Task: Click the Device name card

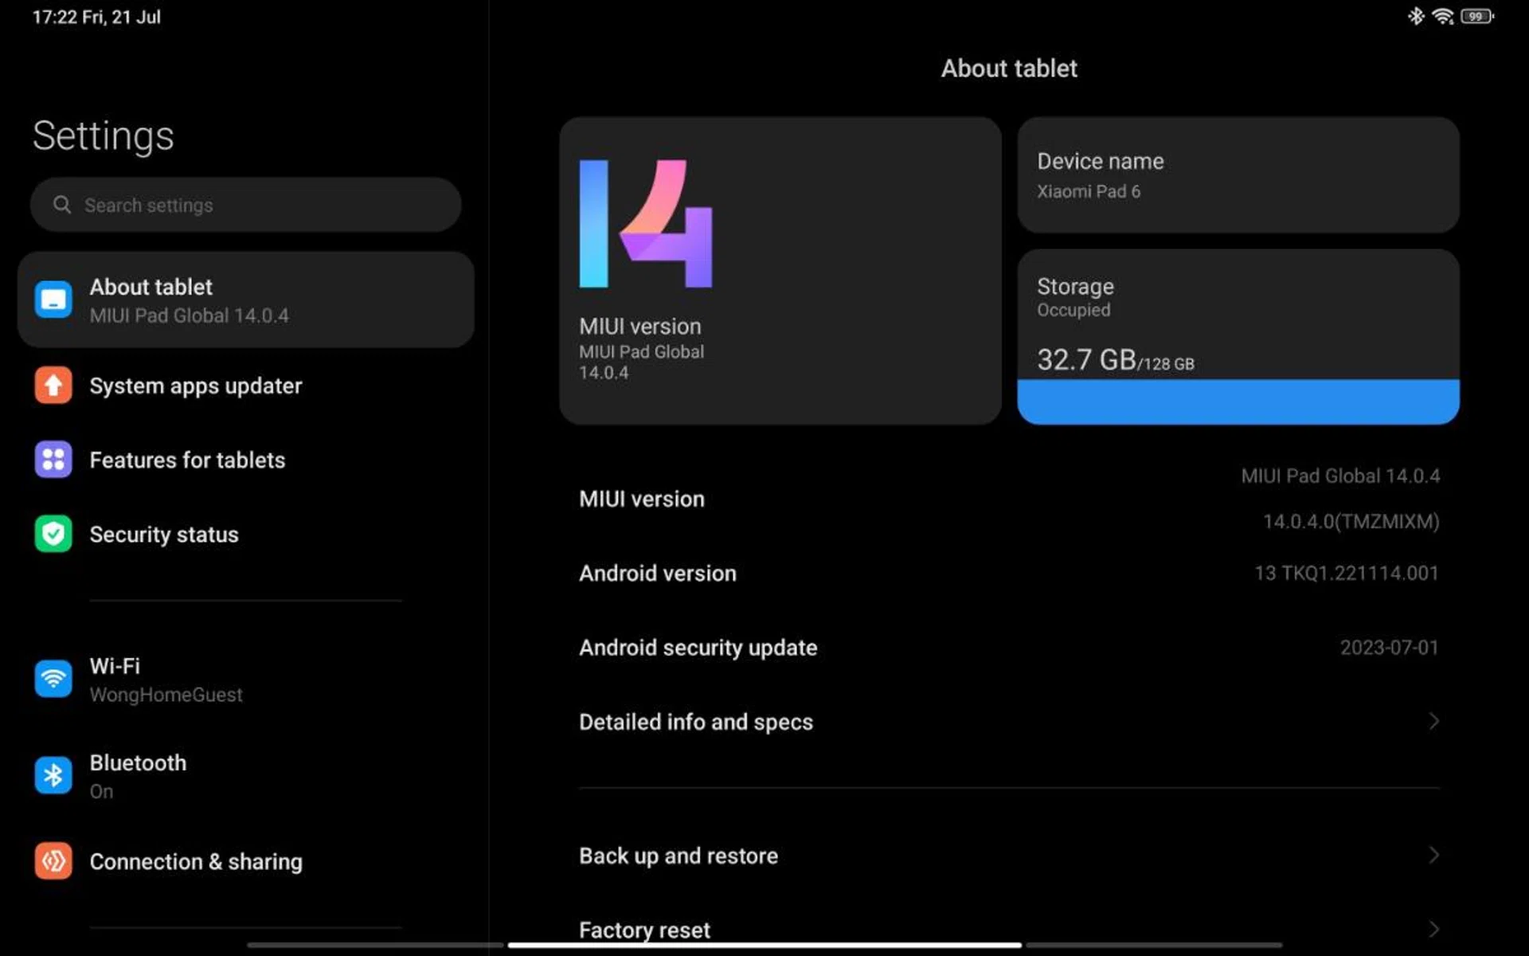Action: [x=1238, y=174]
